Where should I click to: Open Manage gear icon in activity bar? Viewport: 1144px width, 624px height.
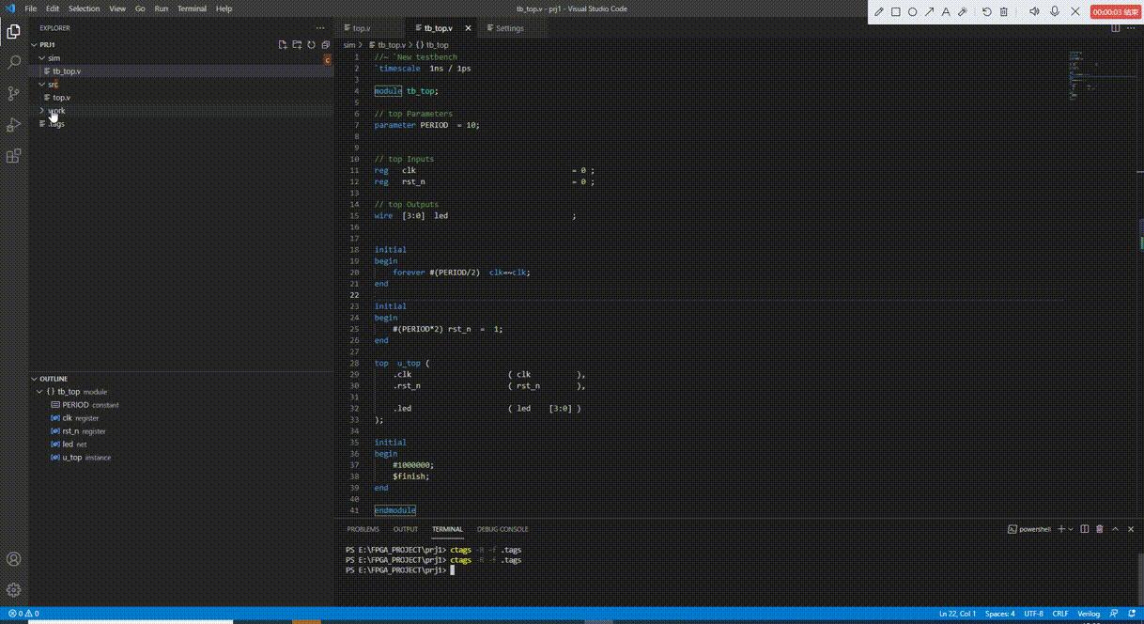pos(14,590)
